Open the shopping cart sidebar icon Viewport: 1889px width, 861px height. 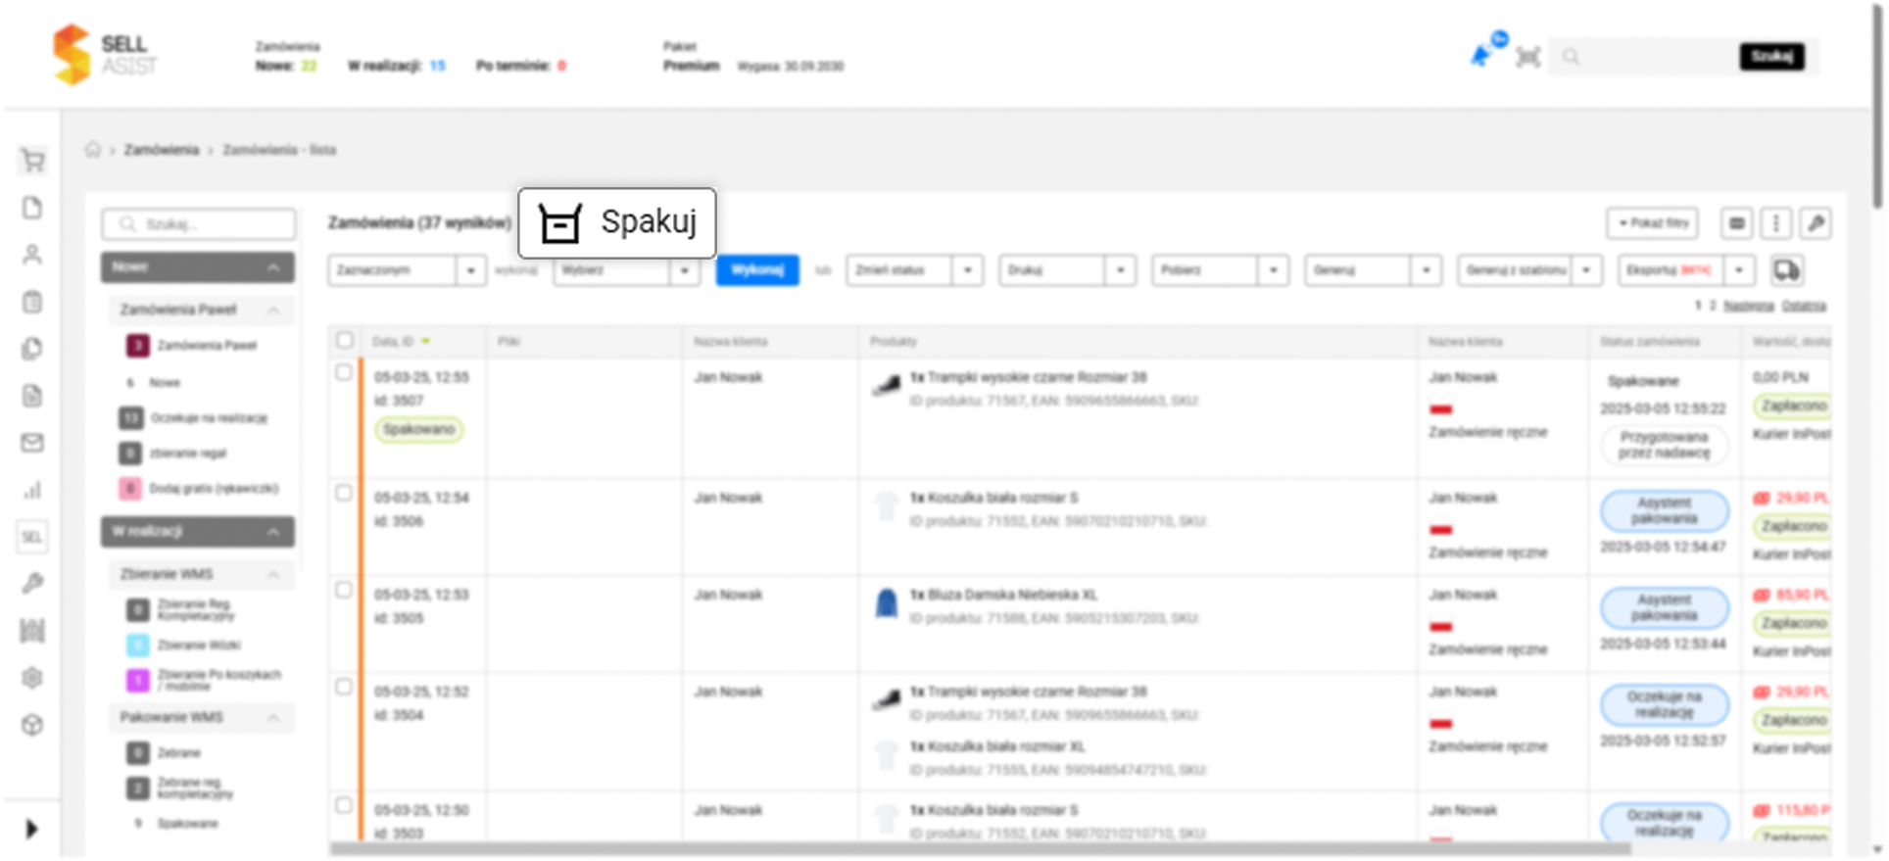[32, 161]
